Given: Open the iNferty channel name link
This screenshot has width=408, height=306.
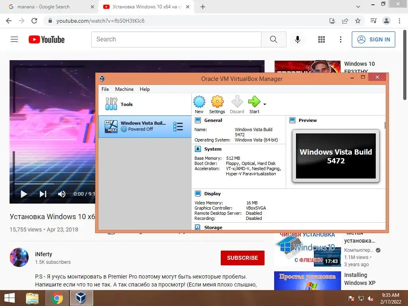Looking at the screenshot, I should 43,254.
